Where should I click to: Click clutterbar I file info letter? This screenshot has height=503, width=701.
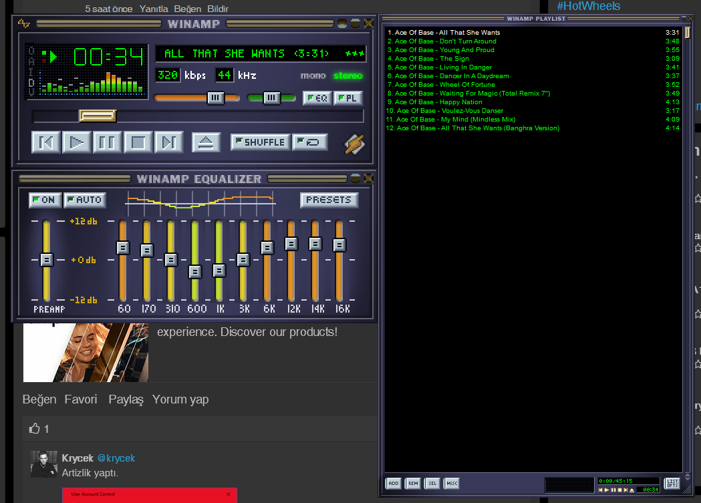coord(31,72)
